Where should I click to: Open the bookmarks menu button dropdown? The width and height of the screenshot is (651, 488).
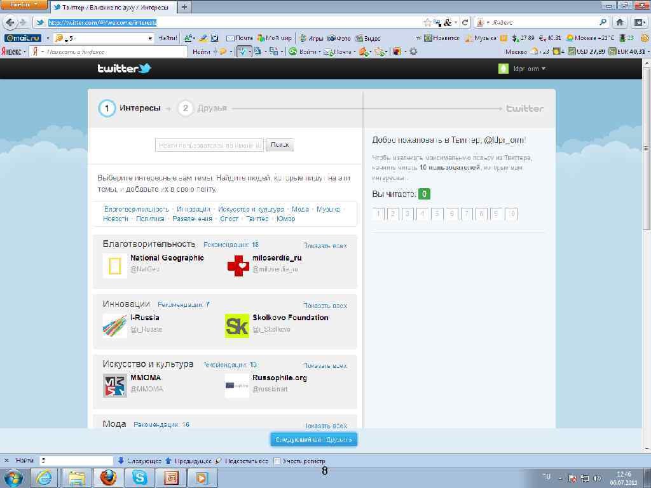(638, 22)
